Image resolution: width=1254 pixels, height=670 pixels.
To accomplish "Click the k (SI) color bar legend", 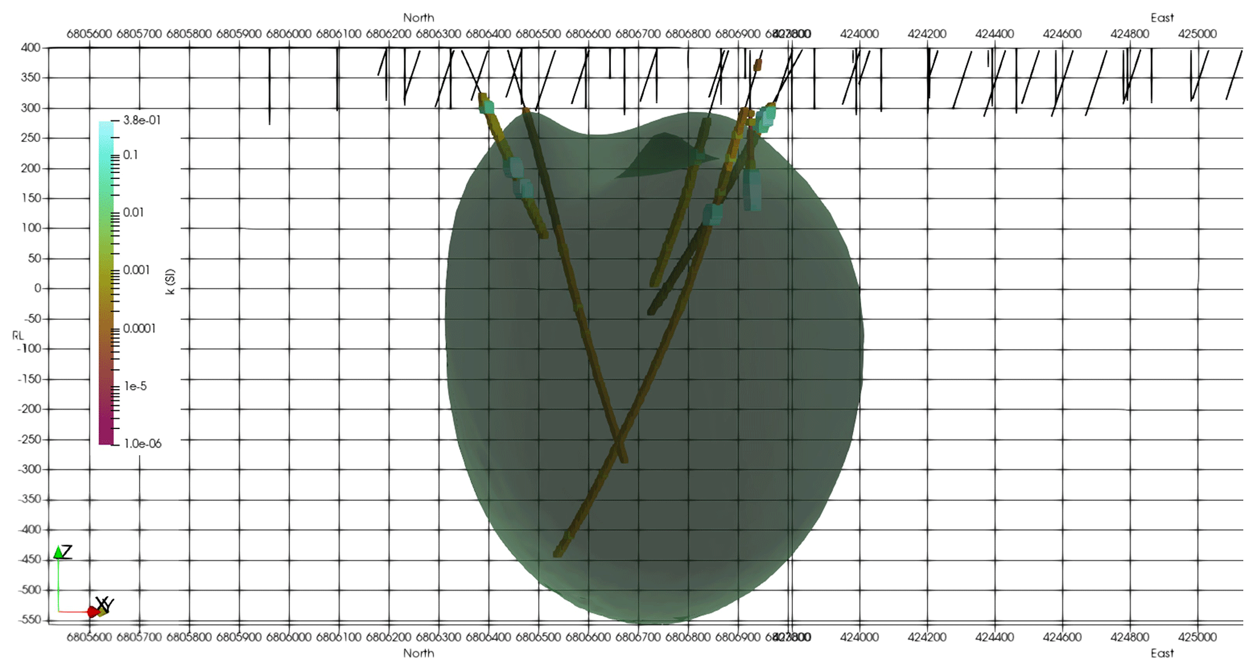I will [x=106, y=283].
